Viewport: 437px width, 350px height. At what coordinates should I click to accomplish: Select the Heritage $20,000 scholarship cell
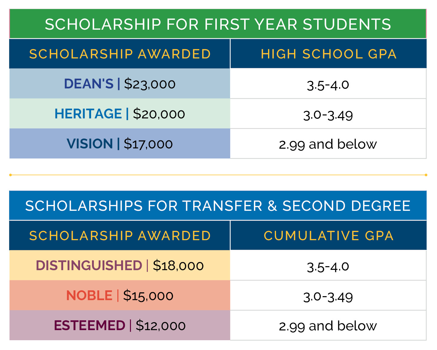tap(120, 114)
